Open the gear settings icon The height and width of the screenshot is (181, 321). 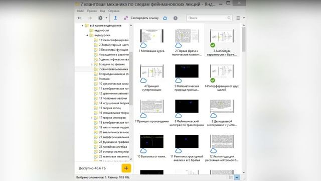[100, 18]
